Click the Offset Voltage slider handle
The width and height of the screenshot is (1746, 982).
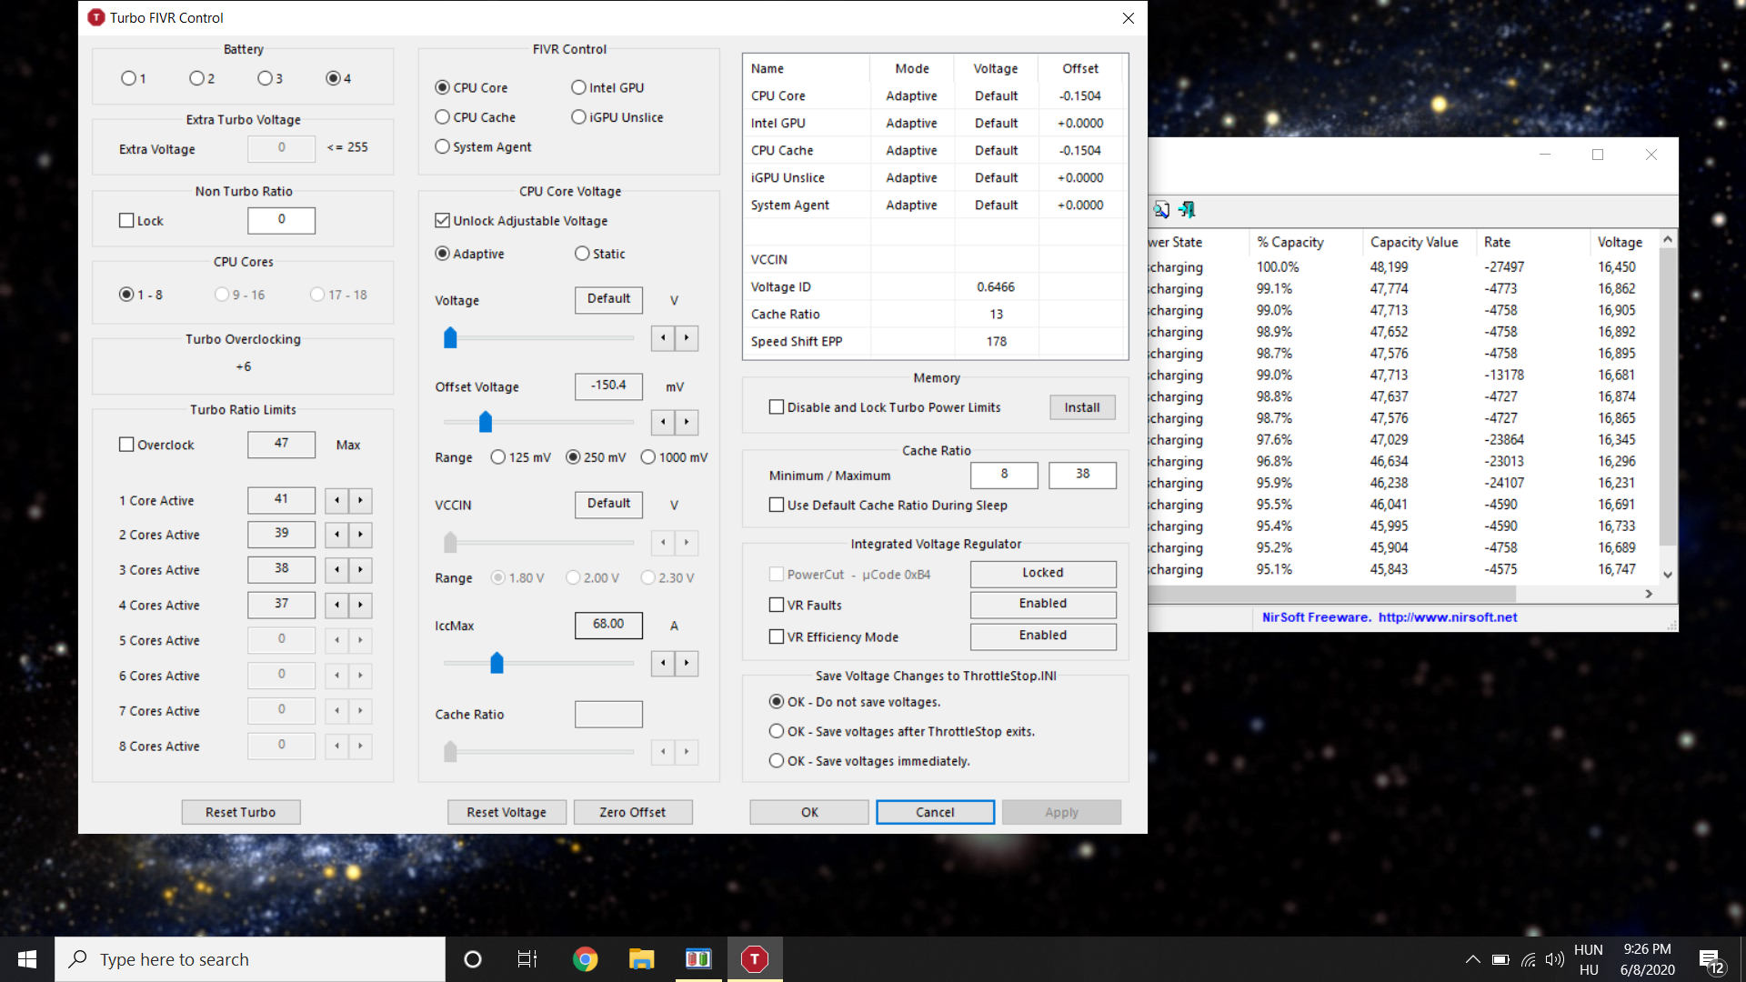coord(486,422)
